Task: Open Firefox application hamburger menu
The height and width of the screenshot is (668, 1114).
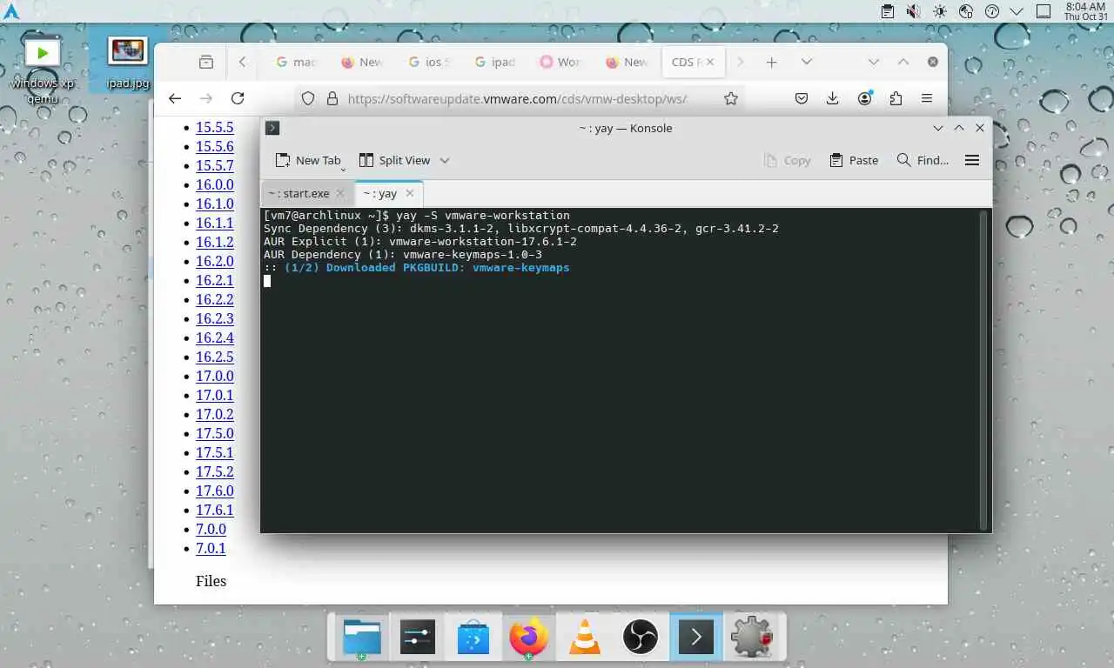Action: [x=927, y=98]
